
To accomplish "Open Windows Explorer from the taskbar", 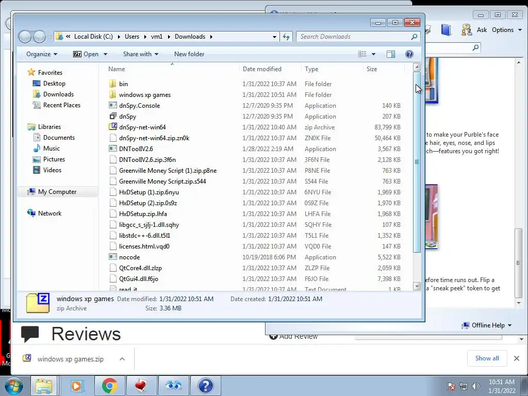I will tap(44, 386).
